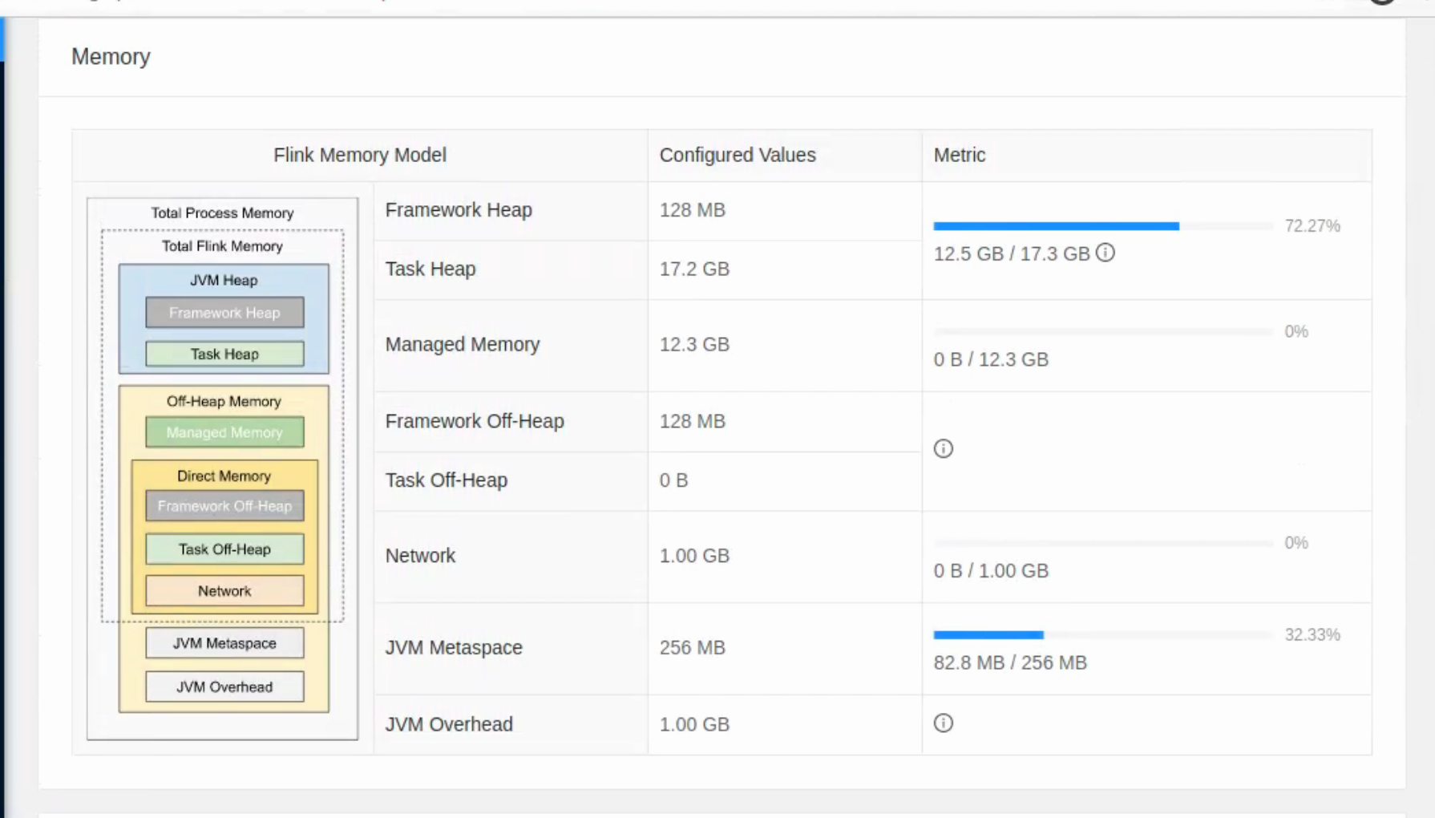Click the 72.27% usage percentage
Screen dimensions: 1435x818
click(1312, 226)
